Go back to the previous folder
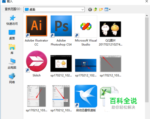The image size is (150, 119). (90, 10)
